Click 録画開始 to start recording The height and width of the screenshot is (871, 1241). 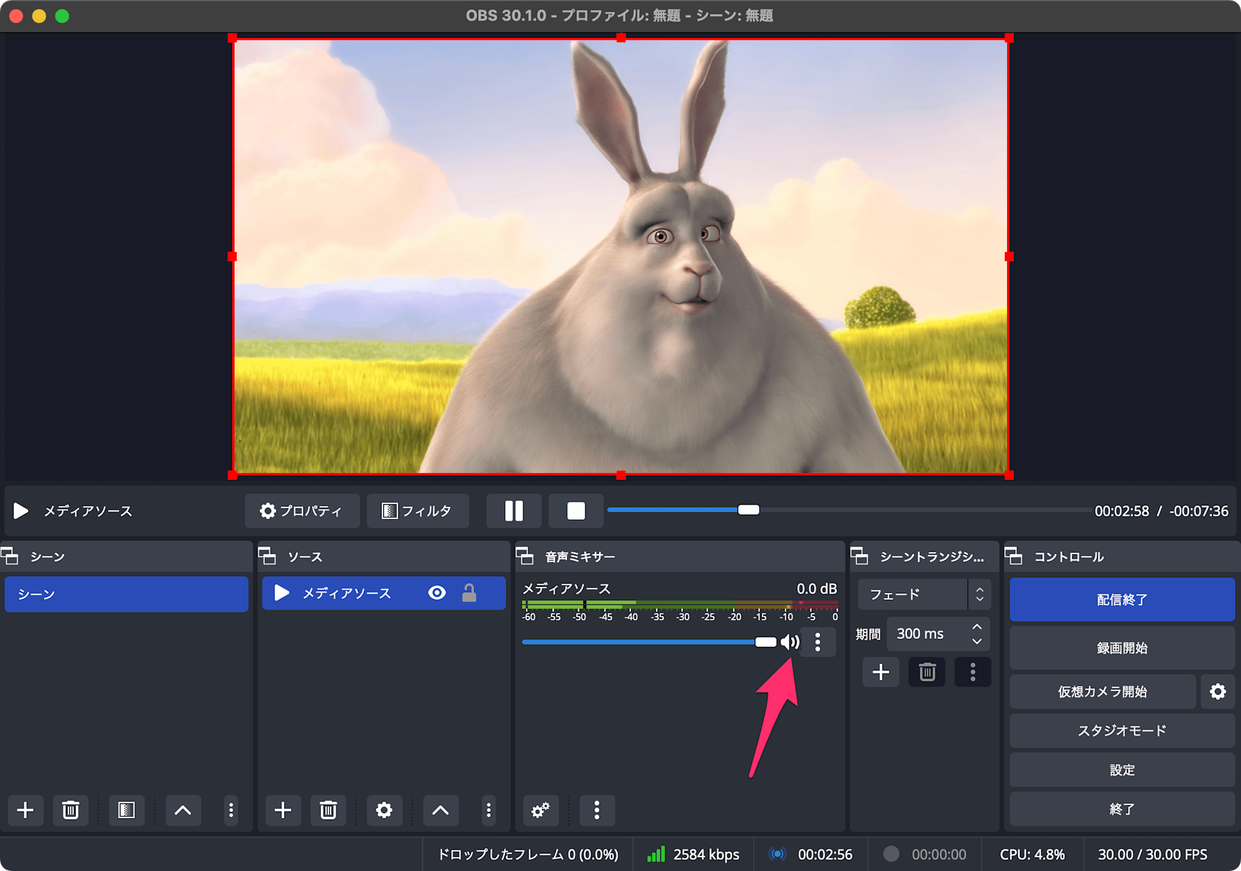click(x=1122, y=648)
